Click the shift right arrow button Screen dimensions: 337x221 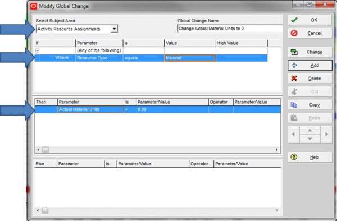[326, 135]
